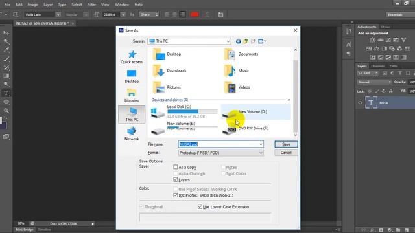Select left text alignment

[167, 14]
